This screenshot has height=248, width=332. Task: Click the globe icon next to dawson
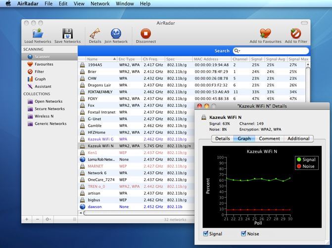(x=82, y=207)
